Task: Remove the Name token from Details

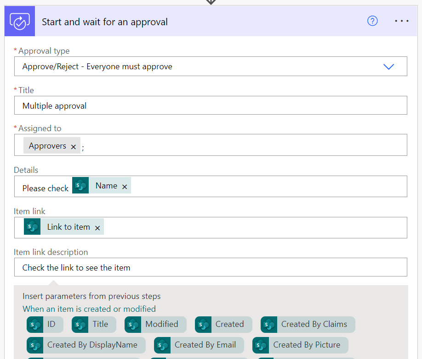Action: (124, 187)
